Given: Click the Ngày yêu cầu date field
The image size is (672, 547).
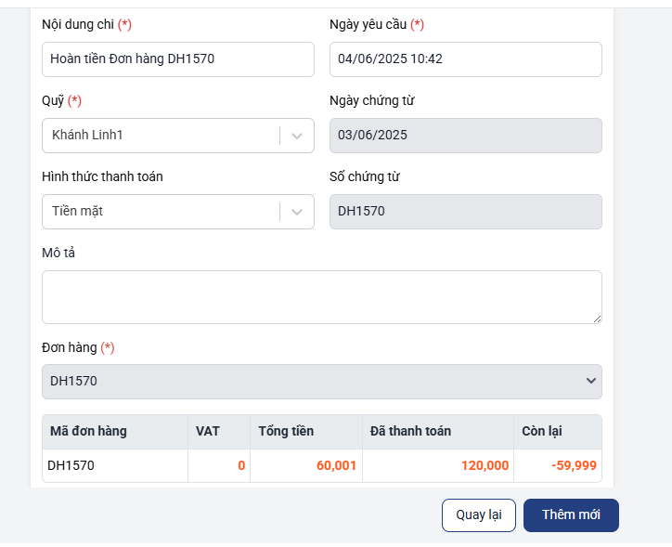Looking at the screenshot, I should (x=465, y=59).
